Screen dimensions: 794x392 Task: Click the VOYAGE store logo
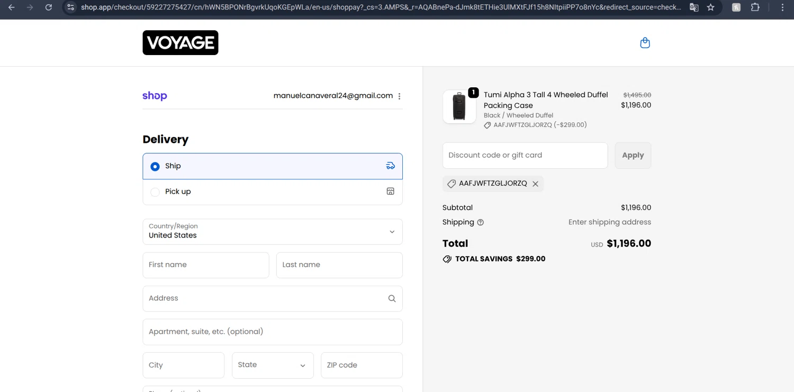(x=181, y=43)
